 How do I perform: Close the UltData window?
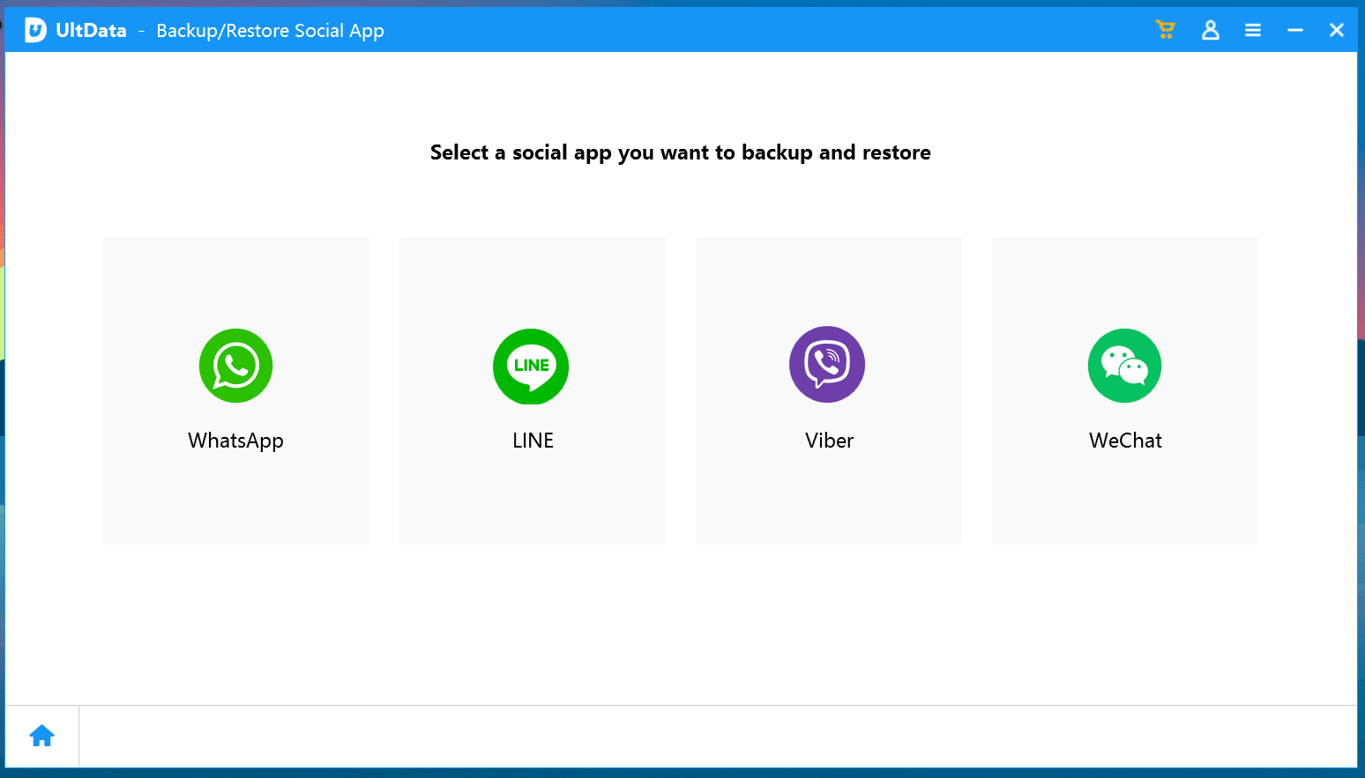coord(1337,30)
